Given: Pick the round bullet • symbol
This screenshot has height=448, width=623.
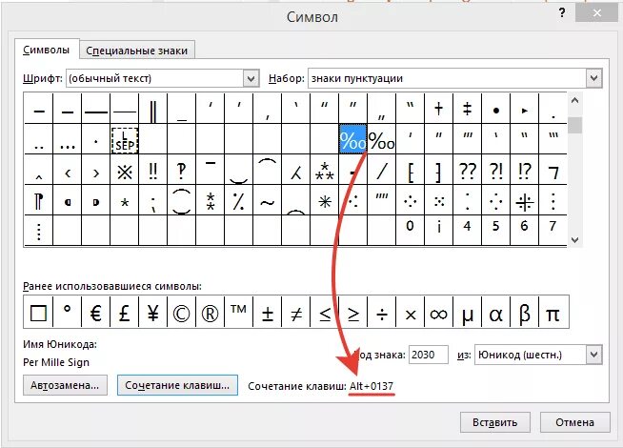Looking at the screenshot, I should coord(496,109).
